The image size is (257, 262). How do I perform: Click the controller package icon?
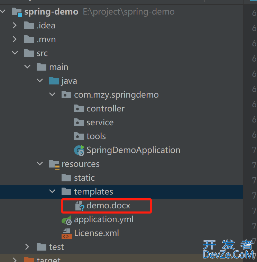tap(79, 109)
